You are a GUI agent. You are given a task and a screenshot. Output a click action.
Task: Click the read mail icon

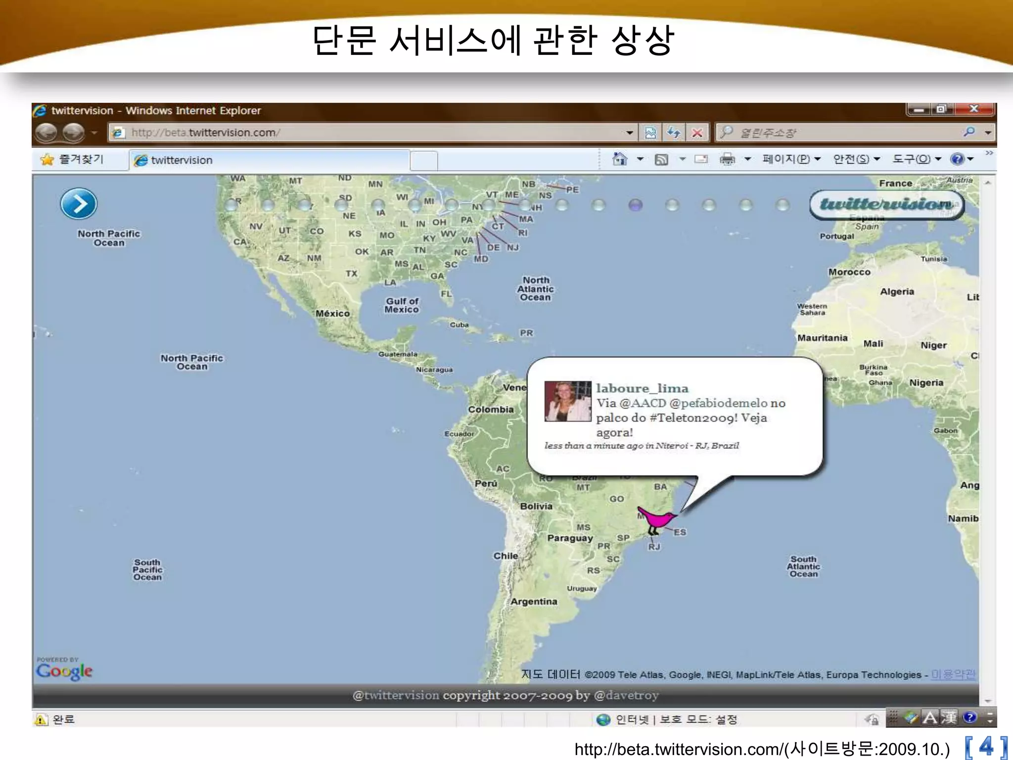[x=701, y=159]
